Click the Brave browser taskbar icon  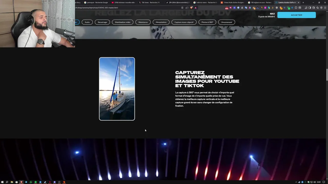(21, 182)
